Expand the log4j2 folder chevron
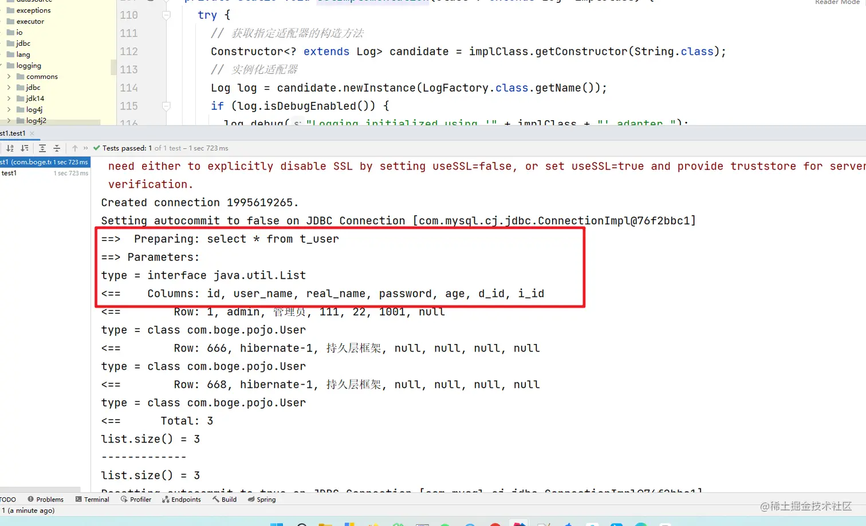Viewport: 866px width, 526px height. coord(9,121)
